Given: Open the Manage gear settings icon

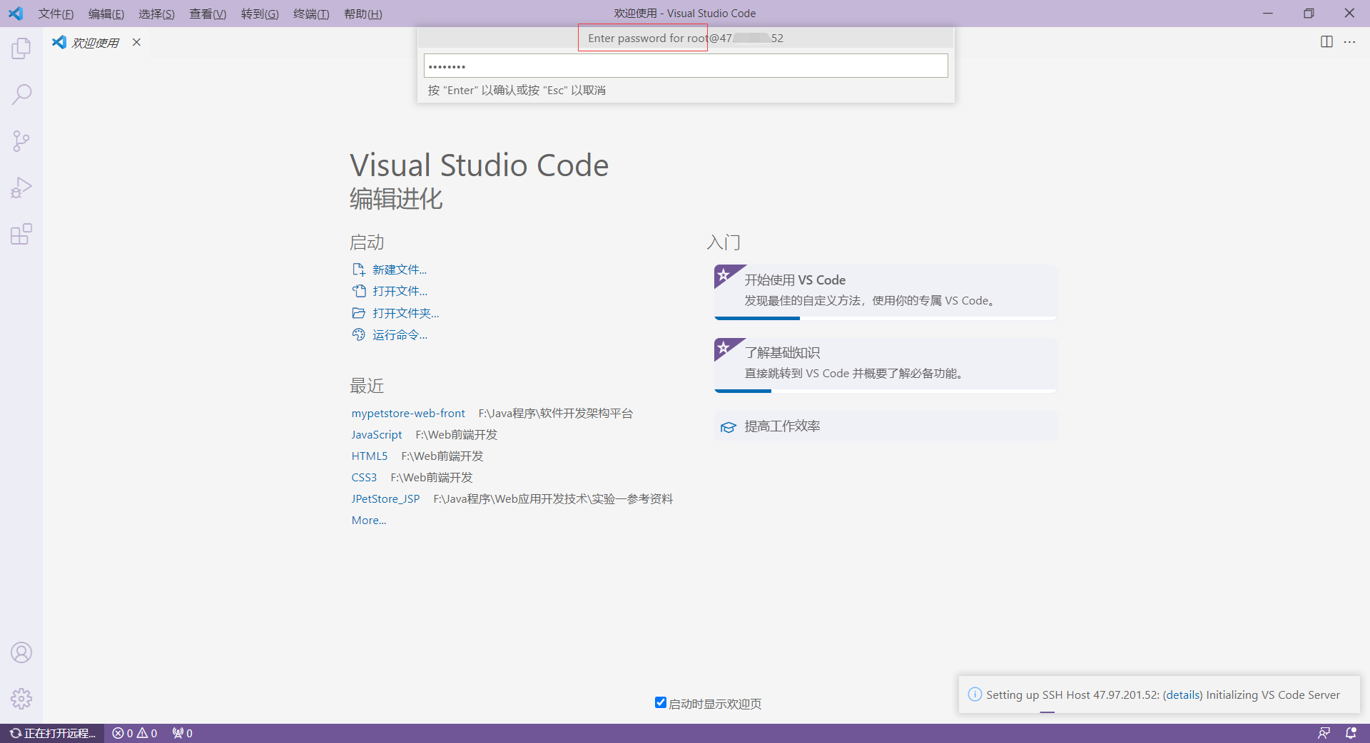Looking at the screenshot, I should (x=21, y=699).
